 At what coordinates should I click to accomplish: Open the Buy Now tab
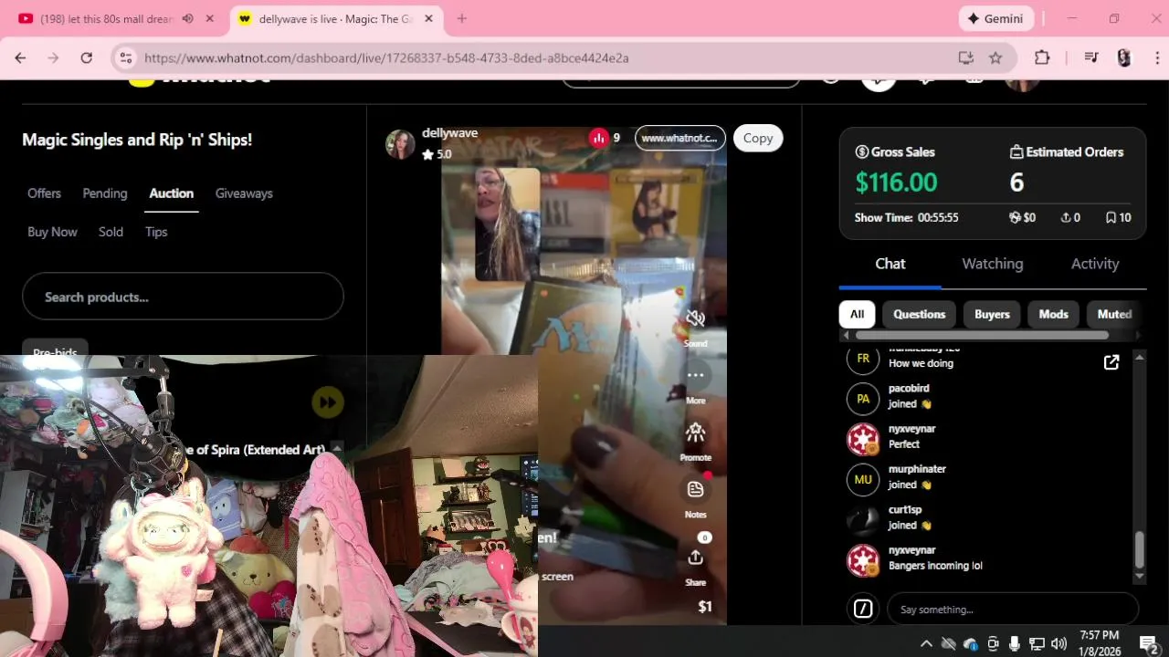(x=52, y=232)
